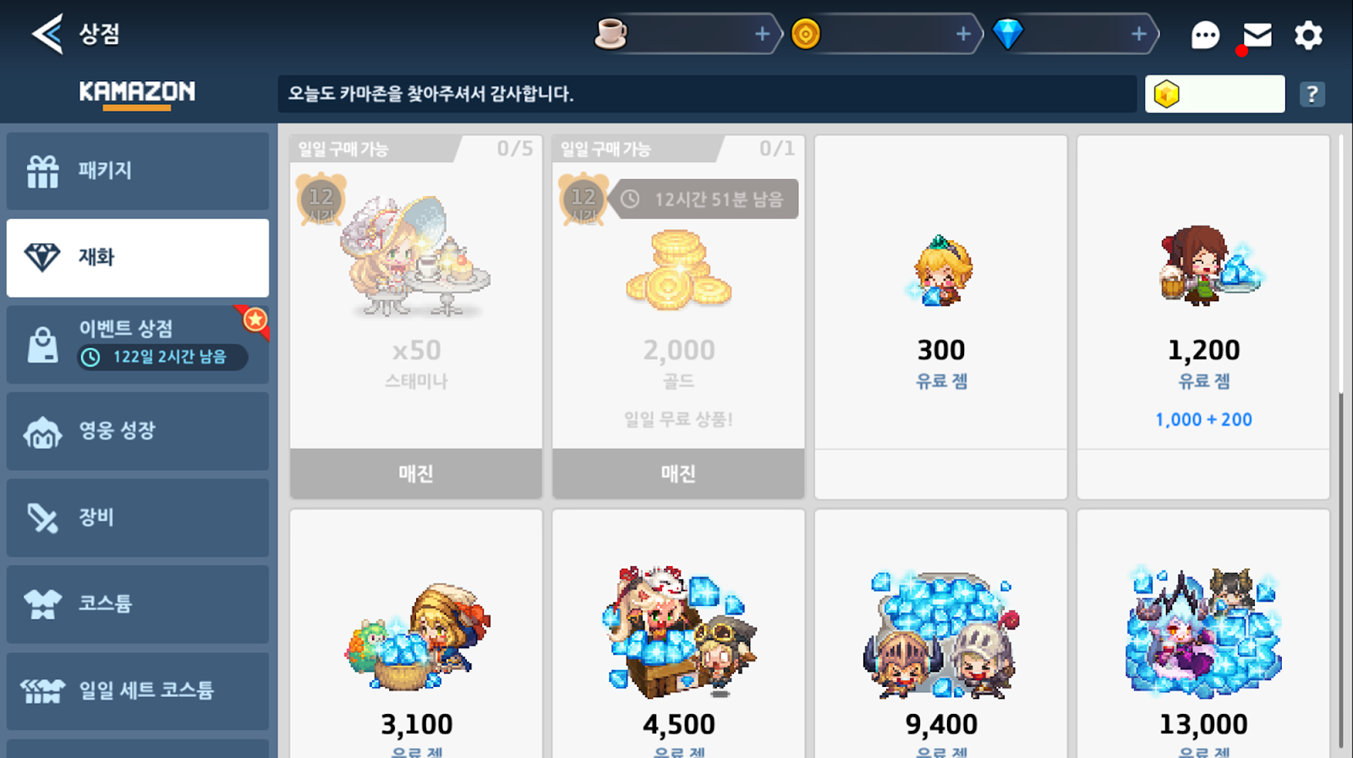Click the 매진 button under 2,000 gold

(678, 473)
